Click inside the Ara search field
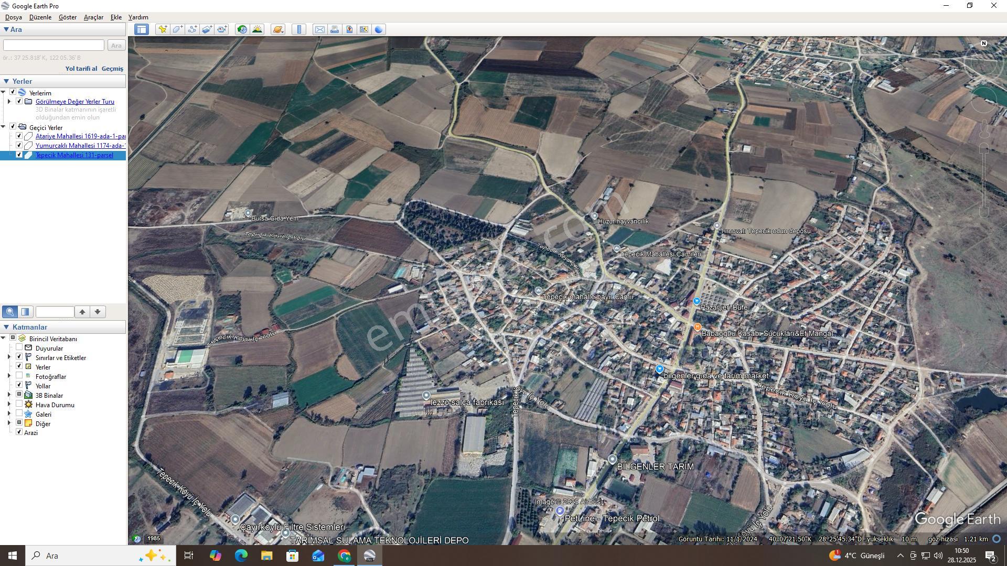The width and height of the screenshot is (1007, 566). pyautogui.click(x=53, y=46)
